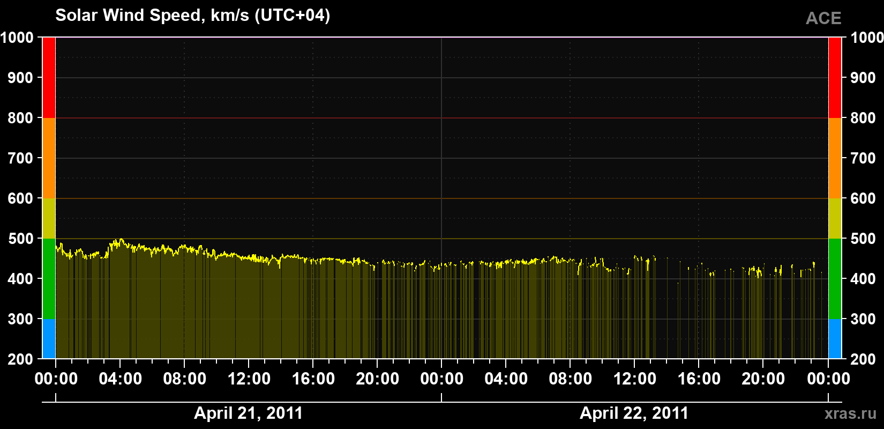
Task: Click the 400 label on the right axis
Action: (863, 279)
